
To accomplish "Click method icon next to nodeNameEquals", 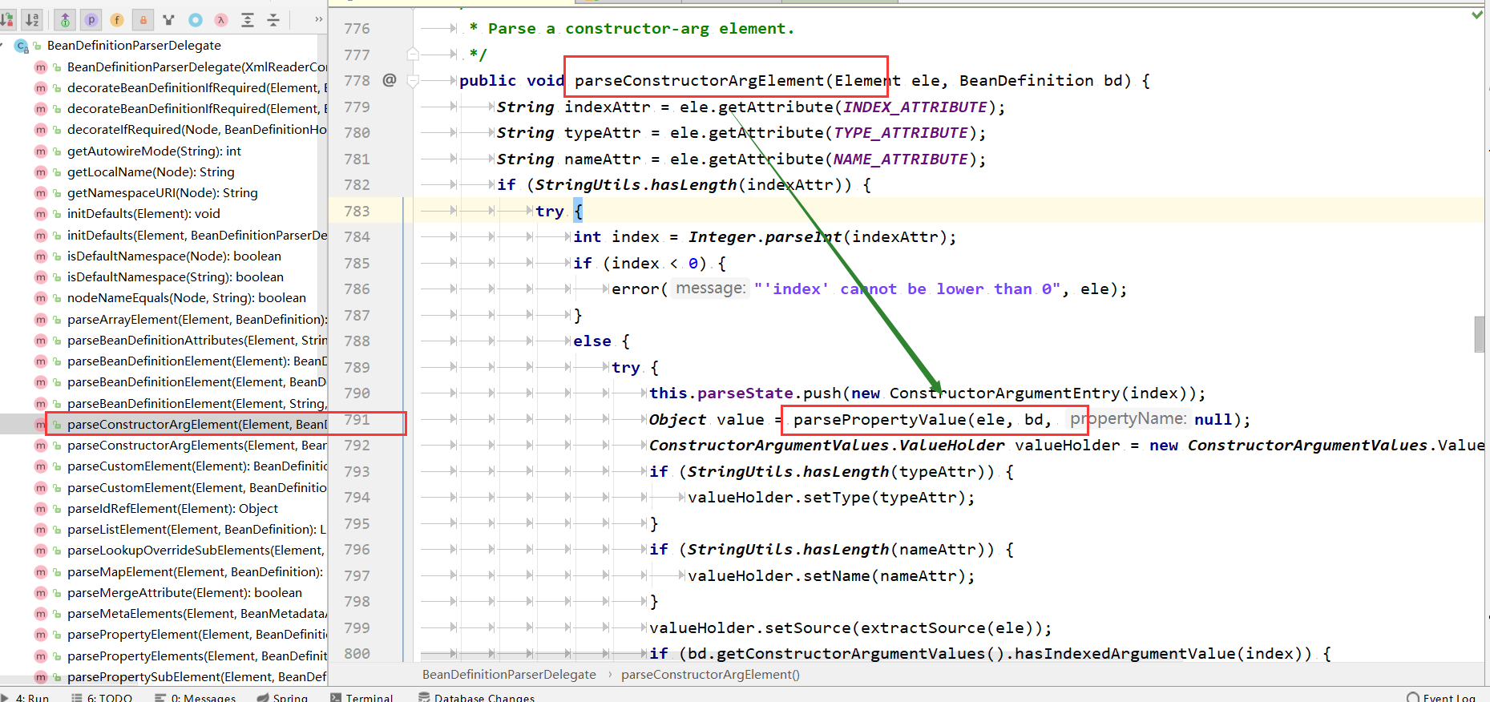I will (41, 298).
